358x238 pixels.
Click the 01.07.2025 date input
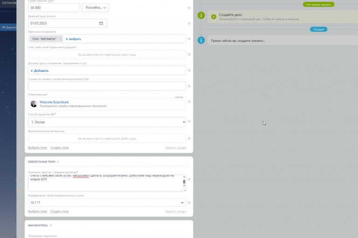point(67,23)
